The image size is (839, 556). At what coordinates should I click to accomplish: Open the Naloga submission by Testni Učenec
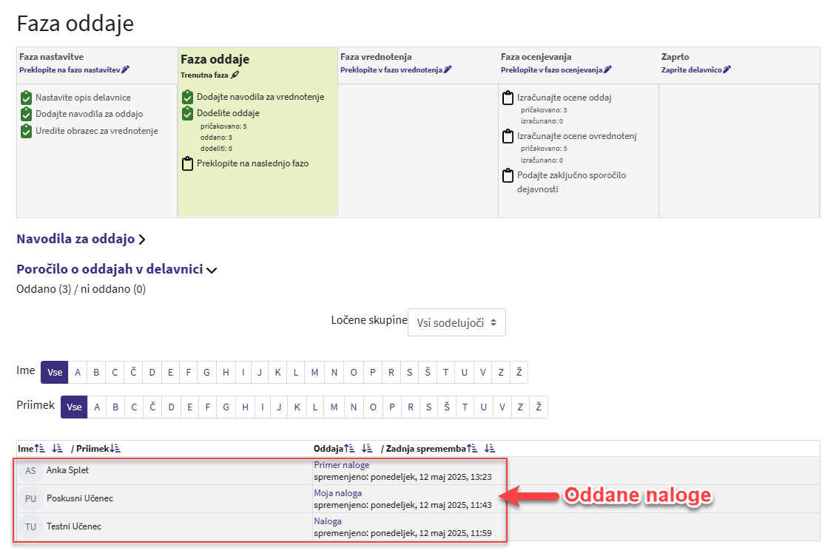click(328, 521)
